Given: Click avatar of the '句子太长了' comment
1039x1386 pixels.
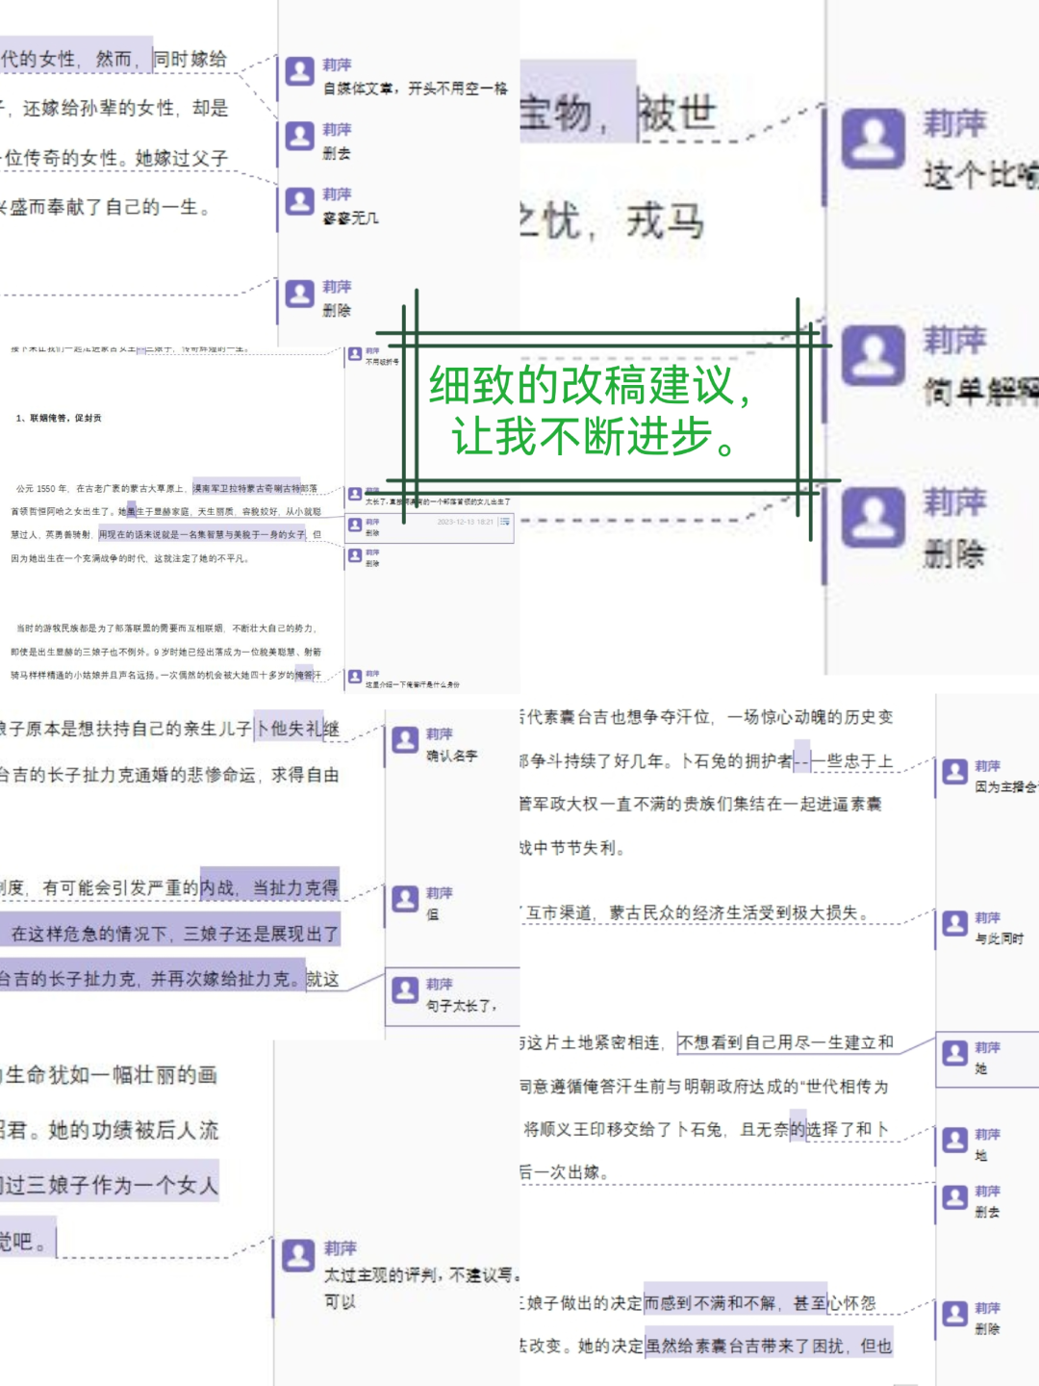Looking at the screenshot, I should click(x=404, y=990).
